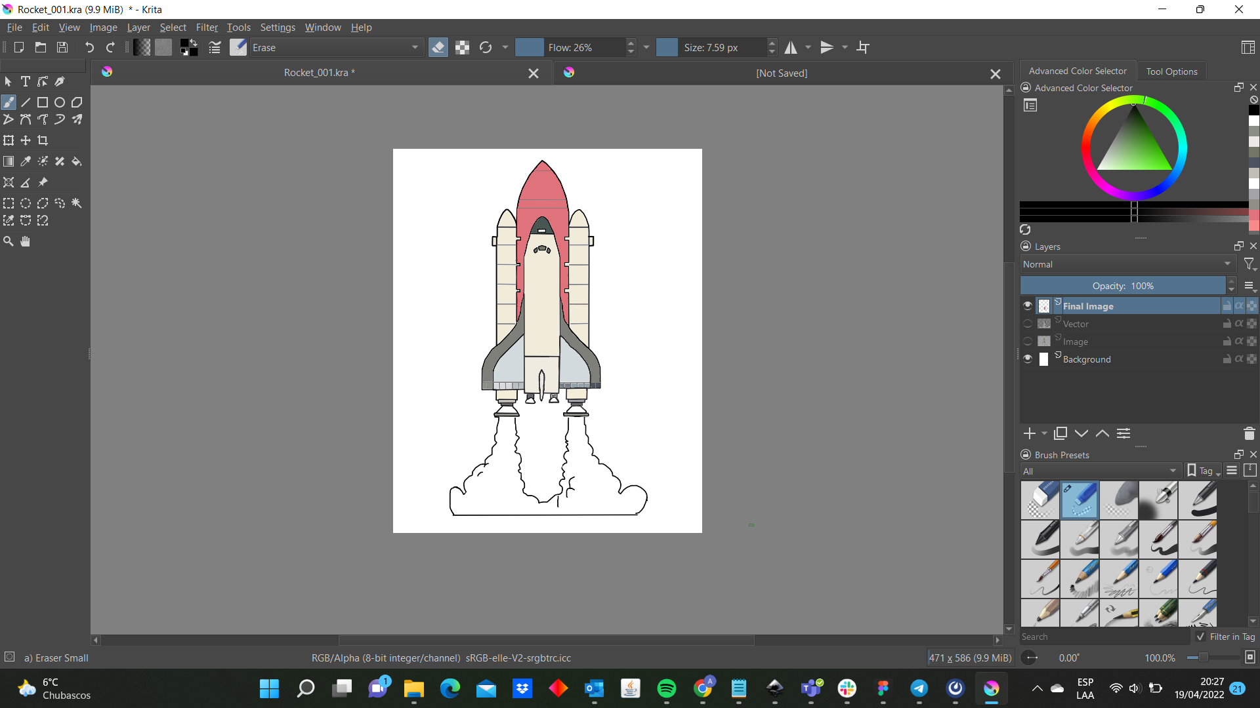This screenshot has width=1260, height=708.
Task: Toggle Eraser mode button
Action: click(438, 47)
